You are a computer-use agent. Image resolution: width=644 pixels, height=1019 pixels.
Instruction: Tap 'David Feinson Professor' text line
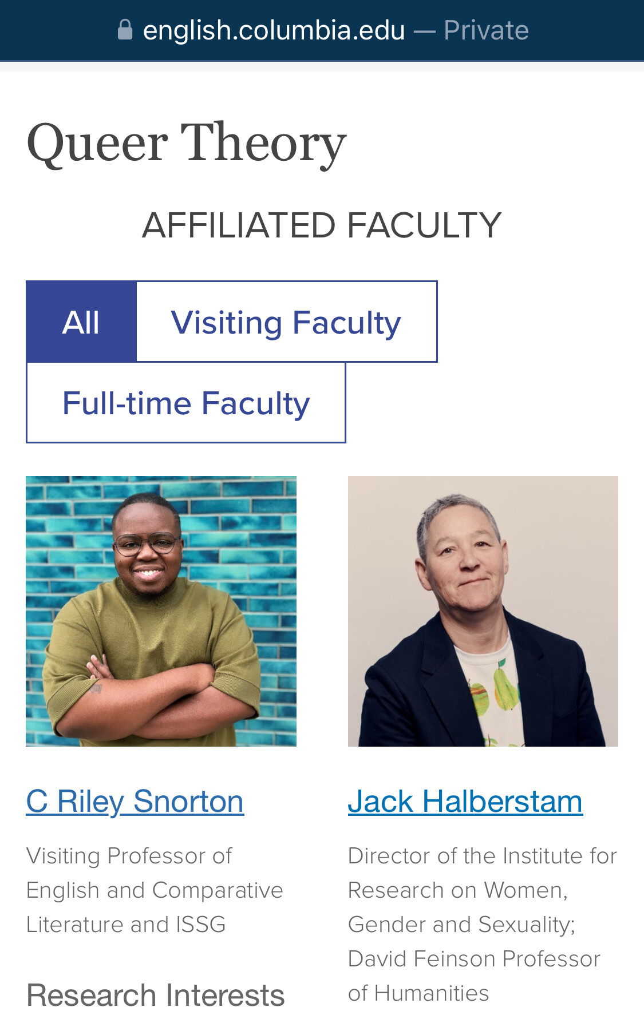coord(475,959)
